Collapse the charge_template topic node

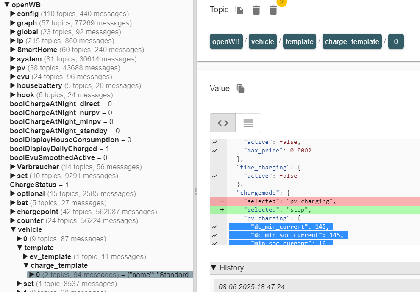tap(26, 265)
